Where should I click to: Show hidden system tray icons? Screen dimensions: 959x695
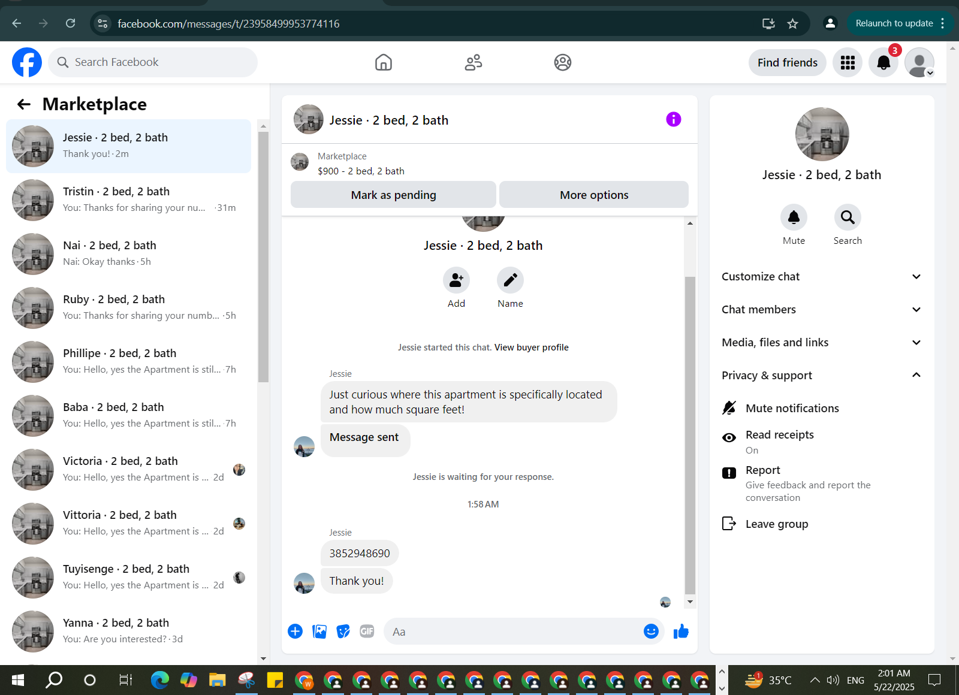pyautogui.click(x=815, y=680)
